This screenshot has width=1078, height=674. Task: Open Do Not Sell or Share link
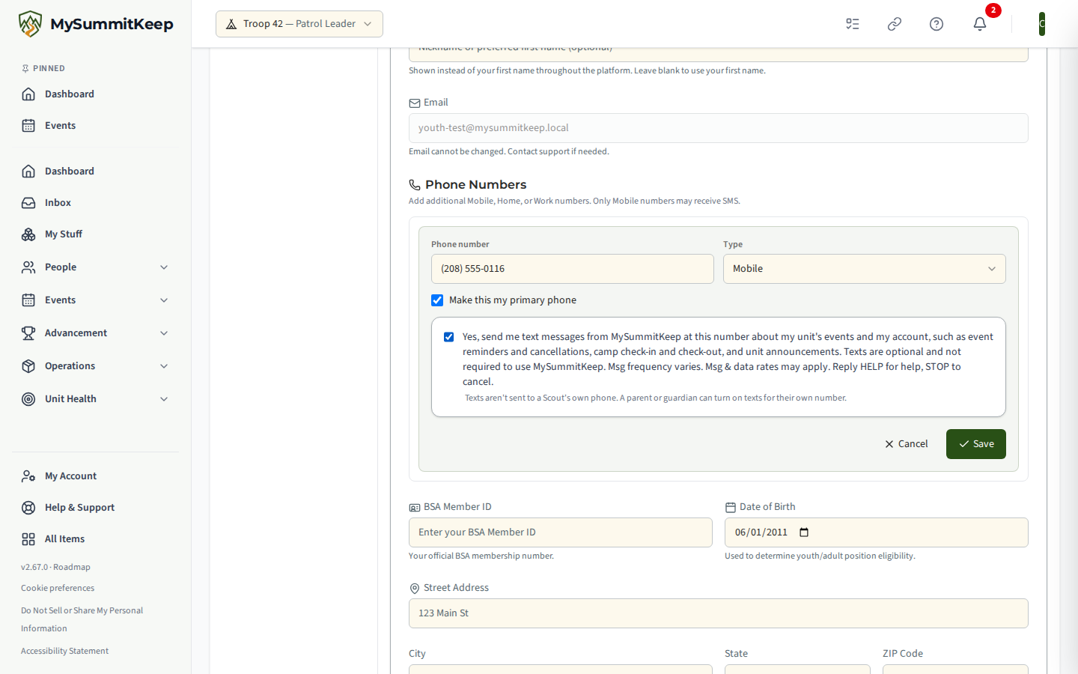(x=82, y=619)
